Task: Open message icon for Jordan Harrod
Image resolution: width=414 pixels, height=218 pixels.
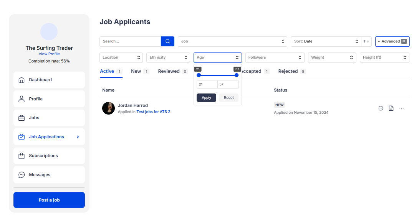Action: pos(381,108)
